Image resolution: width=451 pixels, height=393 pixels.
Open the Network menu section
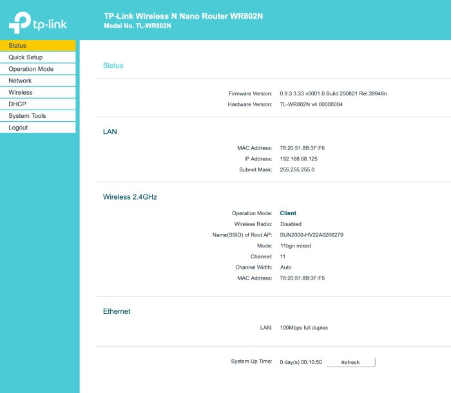pos(37,81)
